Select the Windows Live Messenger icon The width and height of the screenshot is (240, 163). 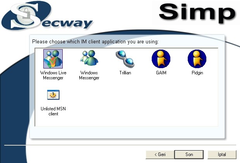53,59
